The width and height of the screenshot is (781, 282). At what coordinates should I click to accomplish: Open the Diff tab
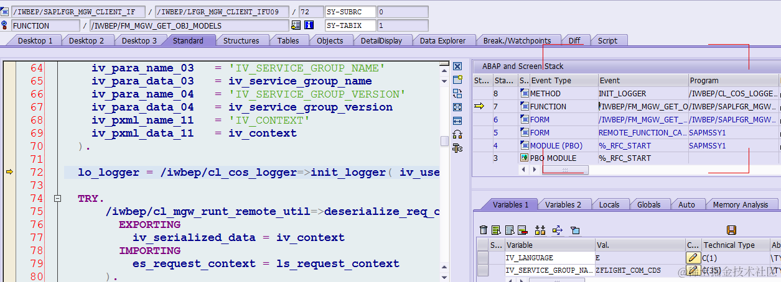pos(574,40)
